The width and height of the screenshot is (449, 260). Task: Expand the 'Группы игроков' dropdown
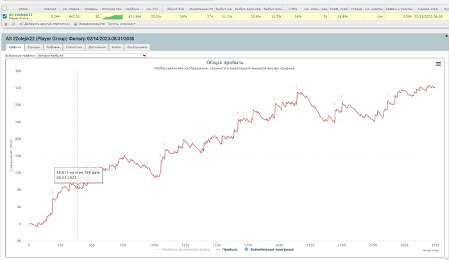click(121, 24)
